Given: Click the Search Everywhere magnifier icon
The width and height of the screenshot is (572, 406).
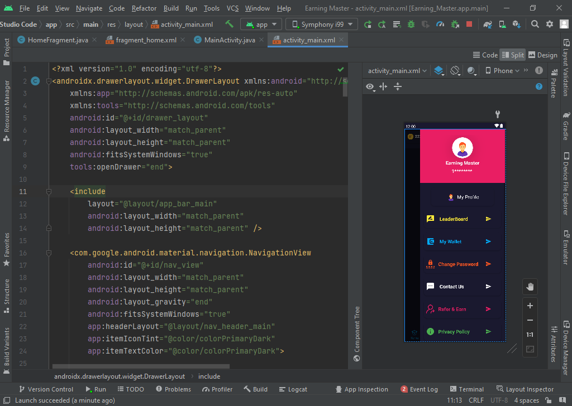Looking at the screenshot, I should click(x=535, y=25).
